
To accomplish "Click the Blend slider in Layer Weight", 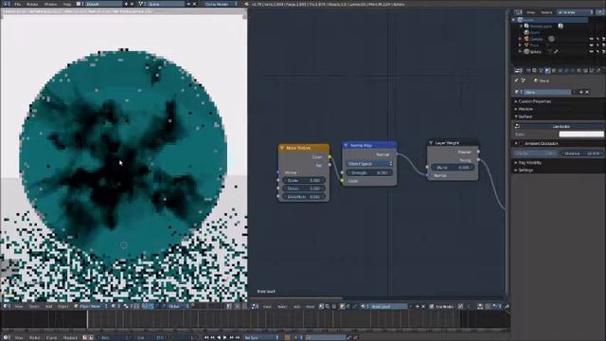I will 453,168.
